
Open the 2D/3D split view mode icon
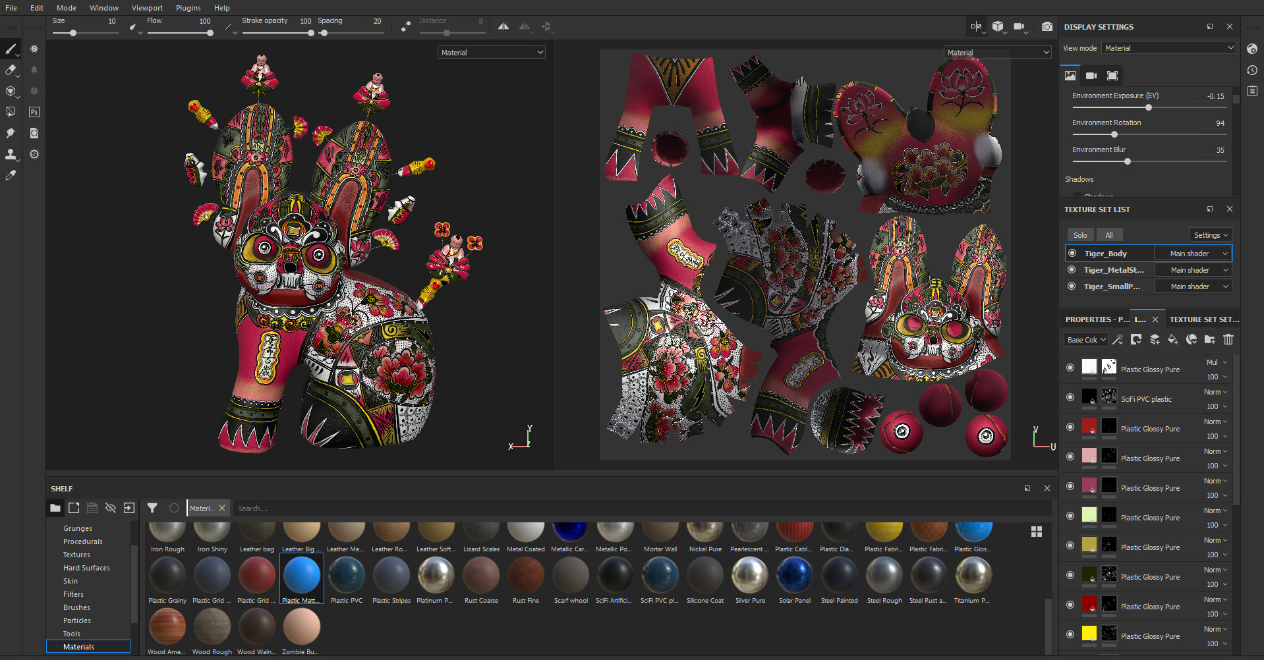coord(976,26)
